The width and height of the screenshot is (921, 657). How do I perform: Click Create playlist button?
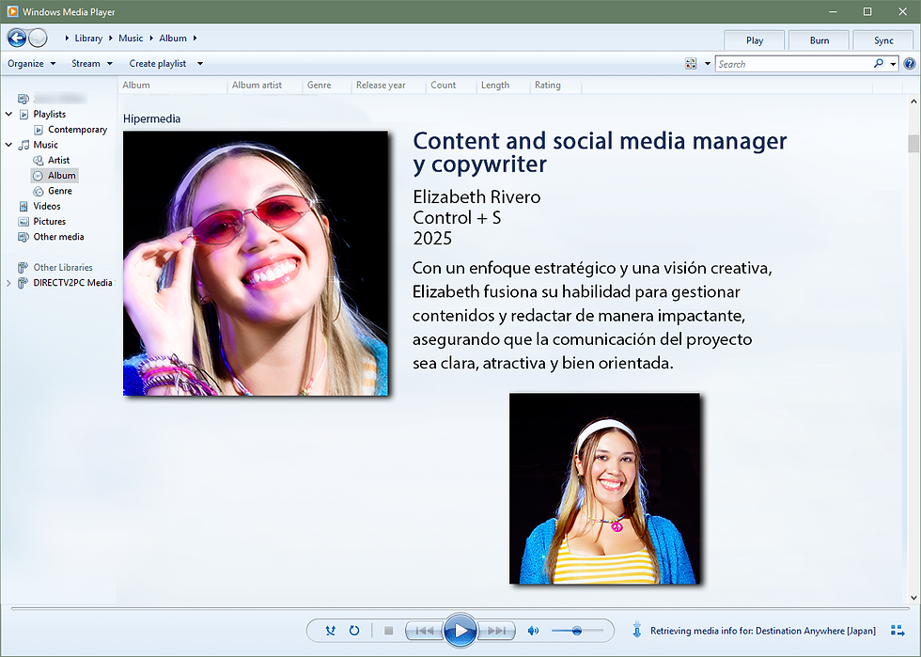(158, 64)
